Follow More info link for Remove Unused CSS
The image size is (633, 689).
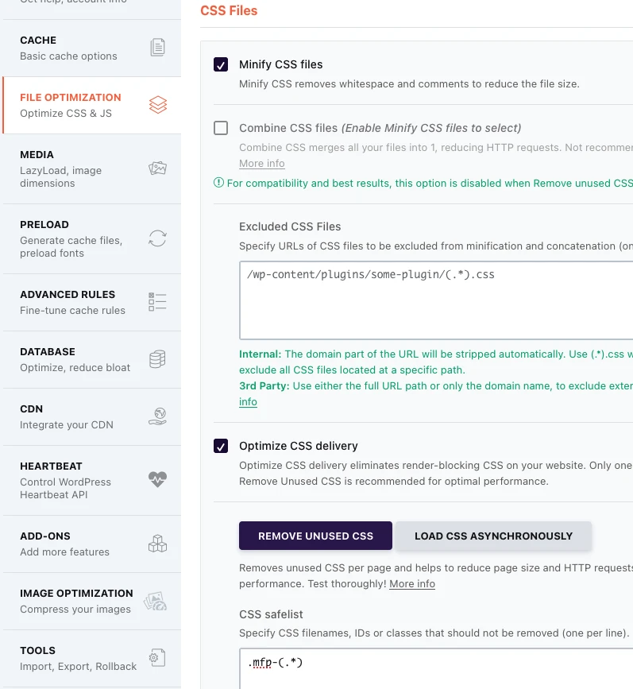411,583
